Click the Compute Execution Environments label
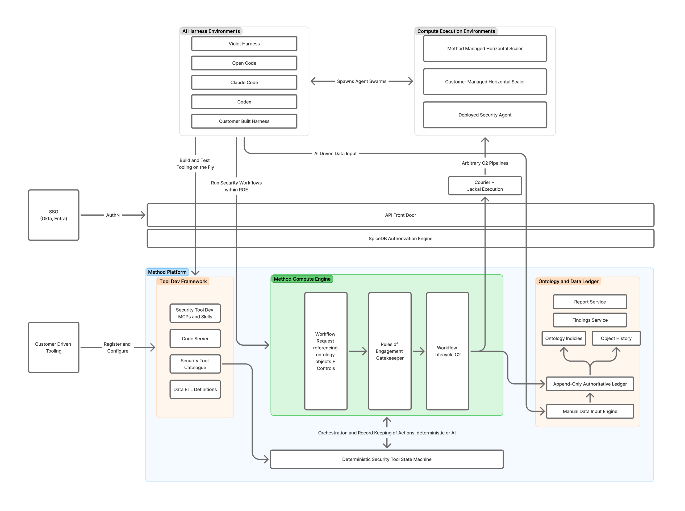Viewport: 685px width, 511px height. pos(456,31)
